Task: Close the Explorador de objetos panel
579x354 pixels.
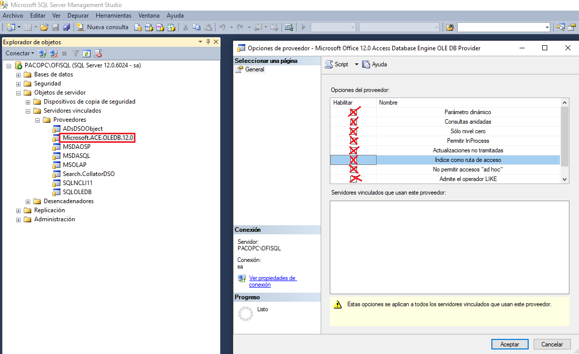Action: [216, 42]
